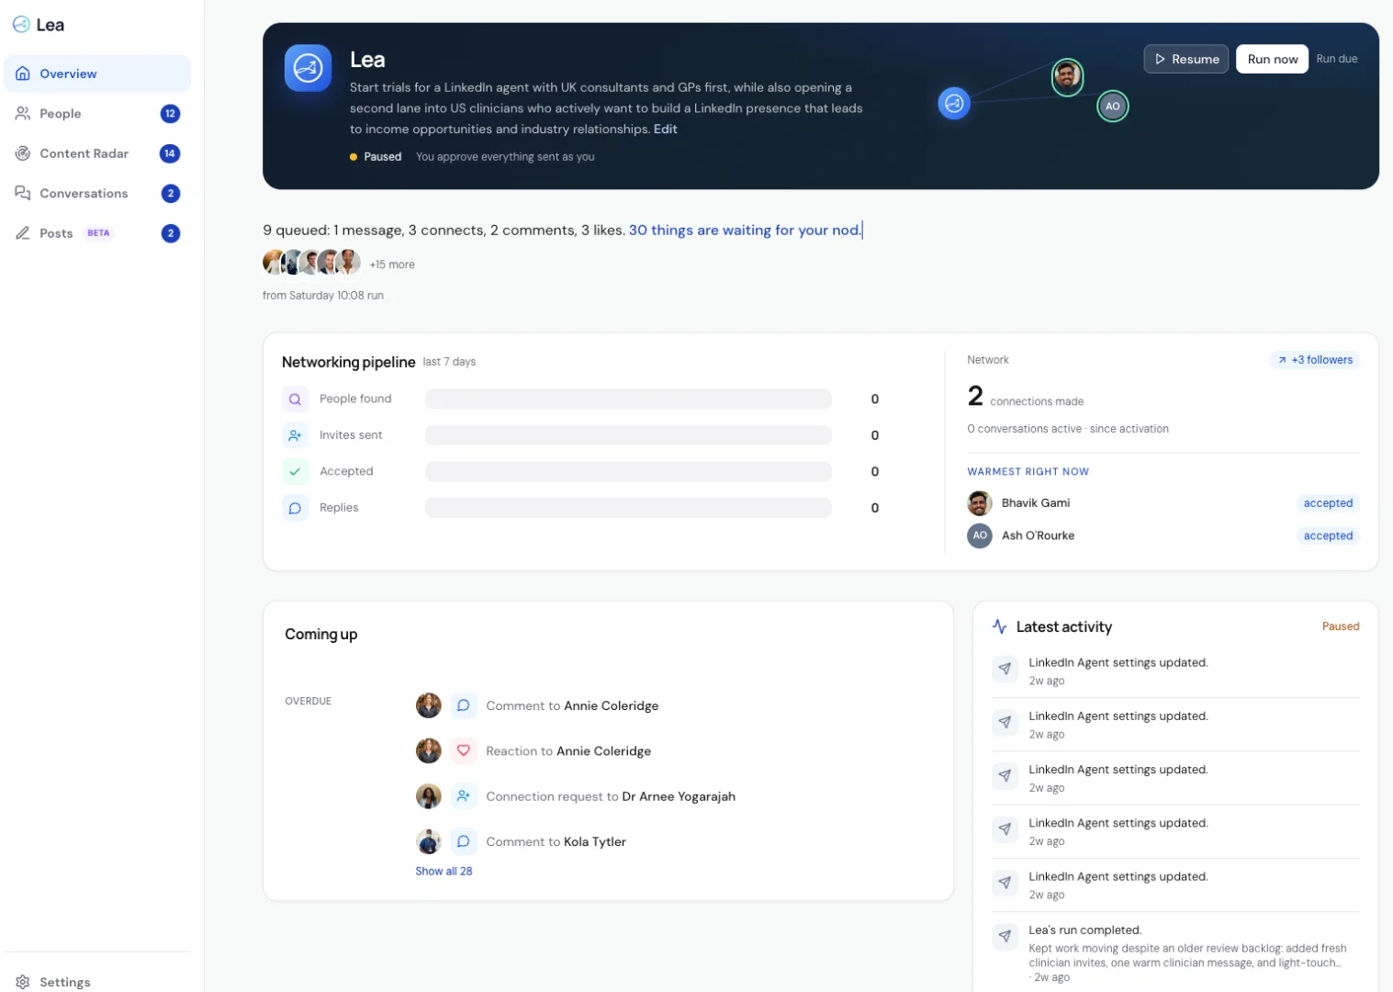
Task: Open Reaction to Annie Coleridge item
Action: pyautogui.click(x=568, y=751)
